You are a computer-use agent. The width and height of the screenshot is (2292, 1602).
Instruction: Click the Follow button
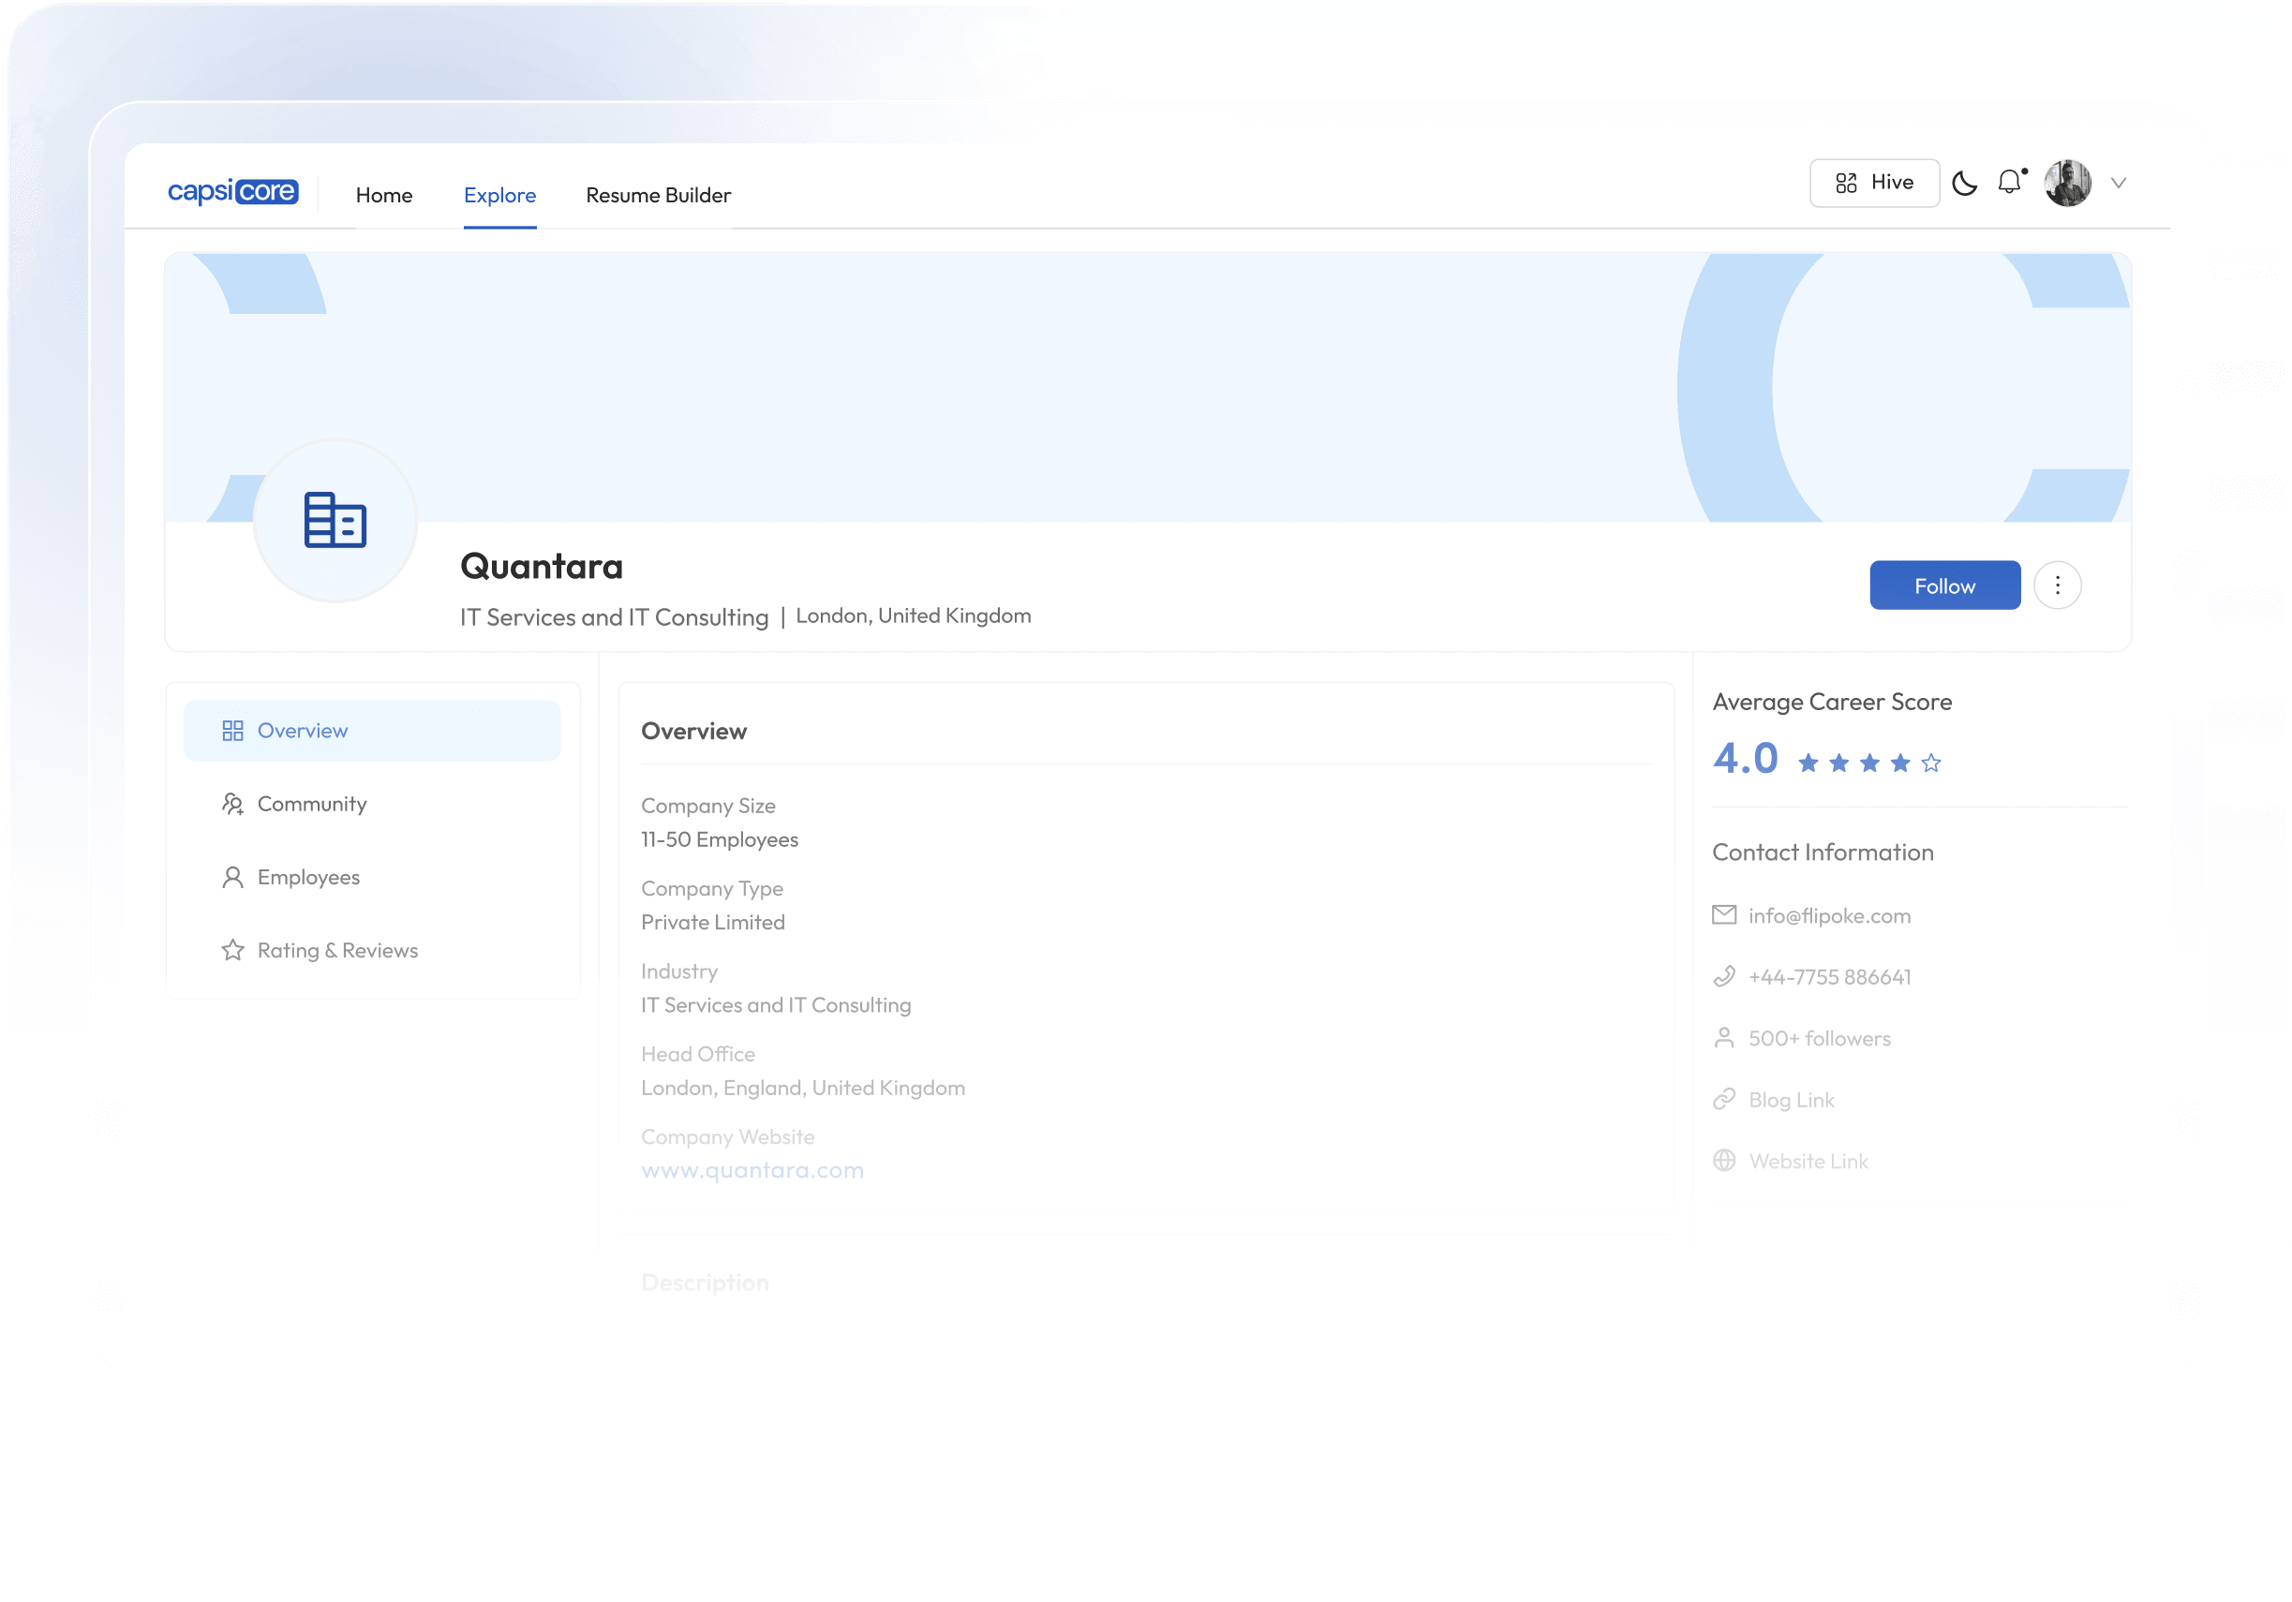tap(1944, 585)
